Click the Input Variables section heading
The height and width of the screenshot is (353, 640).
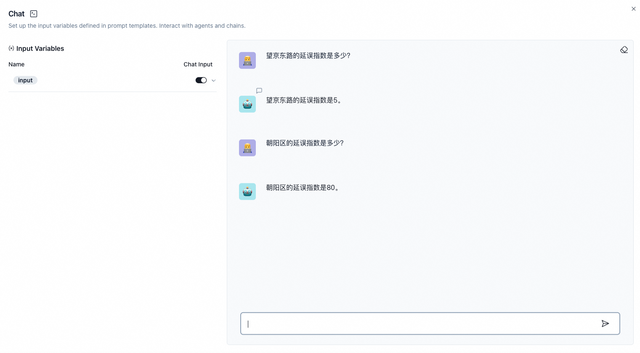pyautogui.click(x=40, y=48)
